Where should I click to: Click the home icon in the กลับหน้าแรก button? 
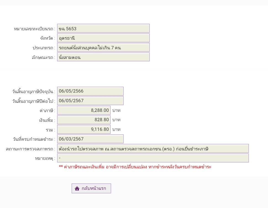click(77, 188)
